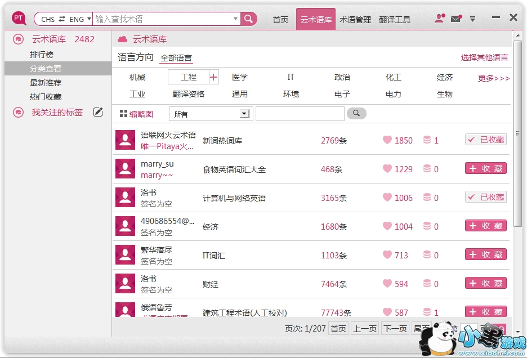Switch to the 术语管理 tab

point(355,20)
